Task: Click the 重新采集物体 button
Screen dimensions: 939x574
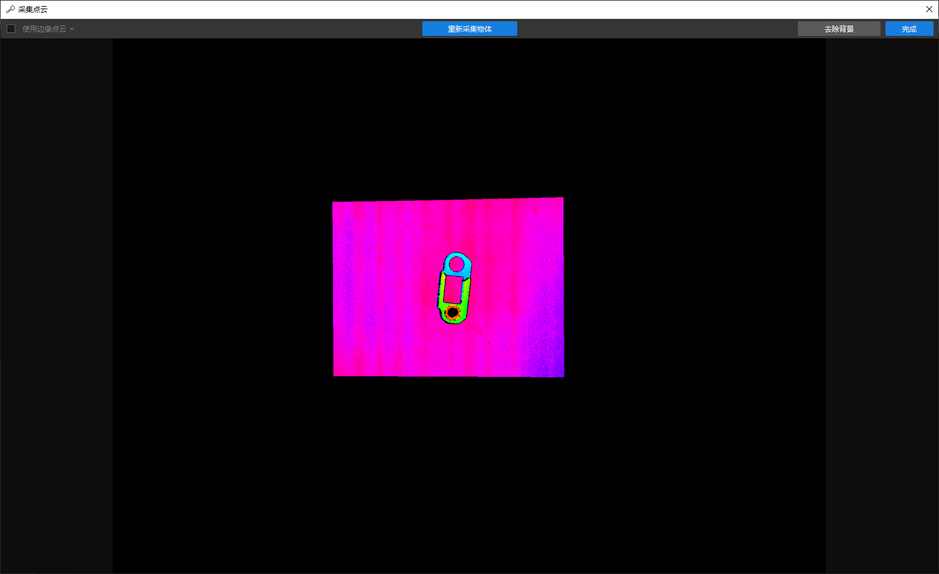Action: (470, 29)
